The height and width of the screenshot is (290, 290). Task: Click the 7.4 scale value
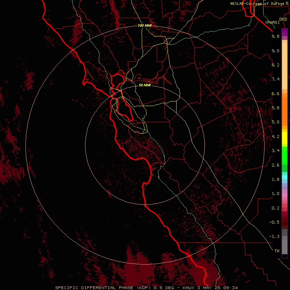tap(275, 79)
